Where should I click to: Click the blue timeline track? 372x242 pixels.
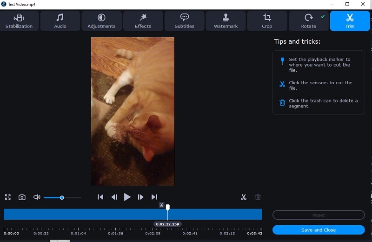[133, 214]
